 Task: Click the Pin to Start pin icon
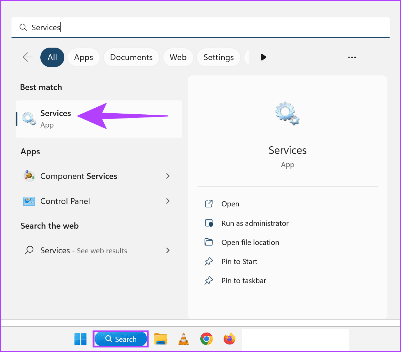click(x=209, y=261)
